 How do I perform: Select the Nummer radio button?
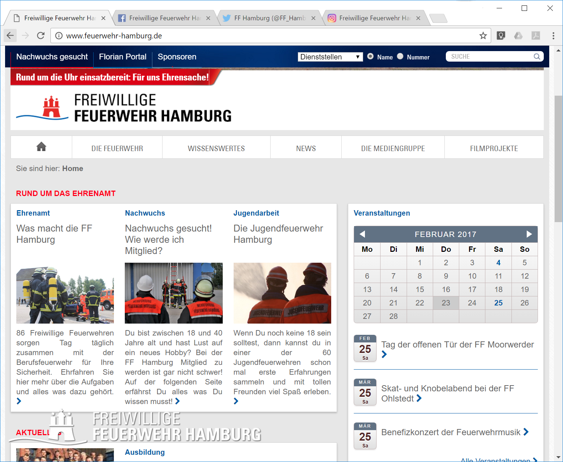click(x=400, y=56)
